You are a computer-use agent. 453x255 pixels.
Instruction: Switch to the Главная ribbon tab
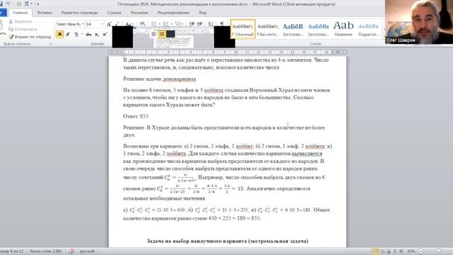pos(21,13)
